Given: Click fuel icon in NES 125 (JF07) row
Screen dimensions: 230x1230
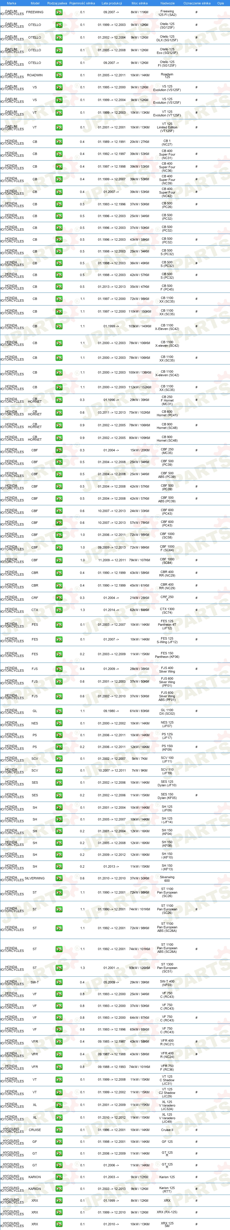Looking at the screenshot, I should click(59, 723).
